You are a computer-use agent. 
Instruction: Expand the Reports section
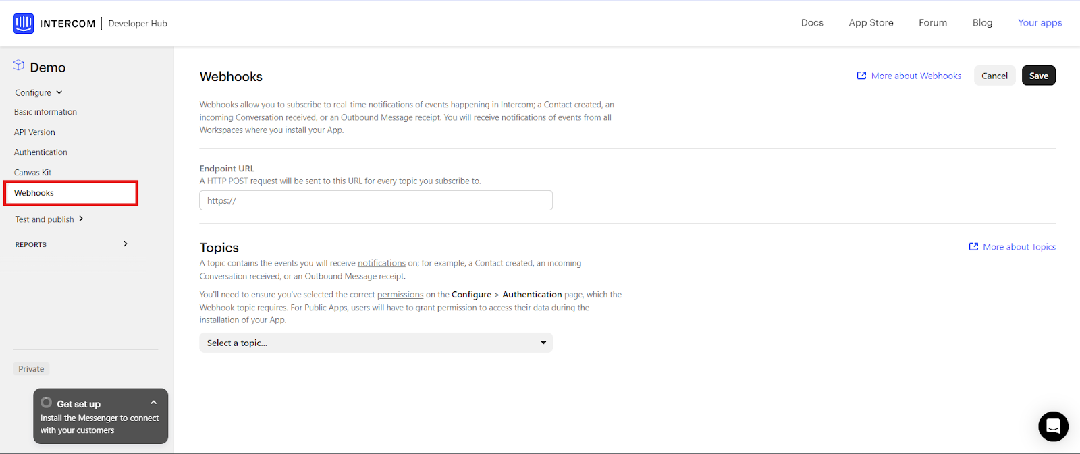[72, 244]
